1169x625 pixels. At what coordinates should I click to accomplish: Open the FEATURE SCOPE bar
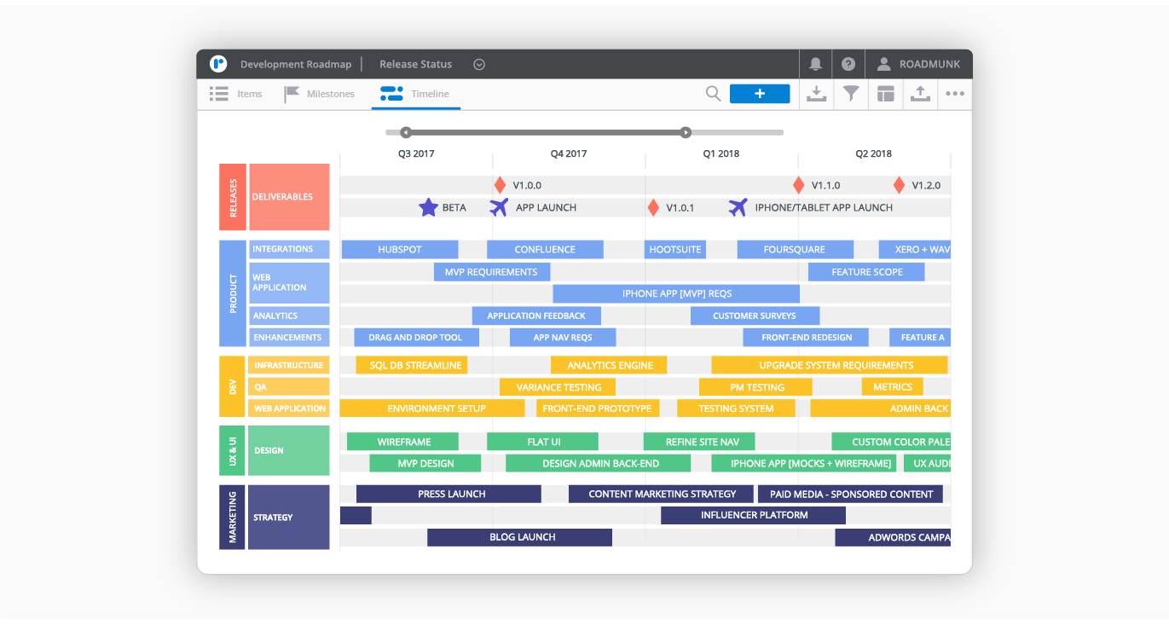866,271
